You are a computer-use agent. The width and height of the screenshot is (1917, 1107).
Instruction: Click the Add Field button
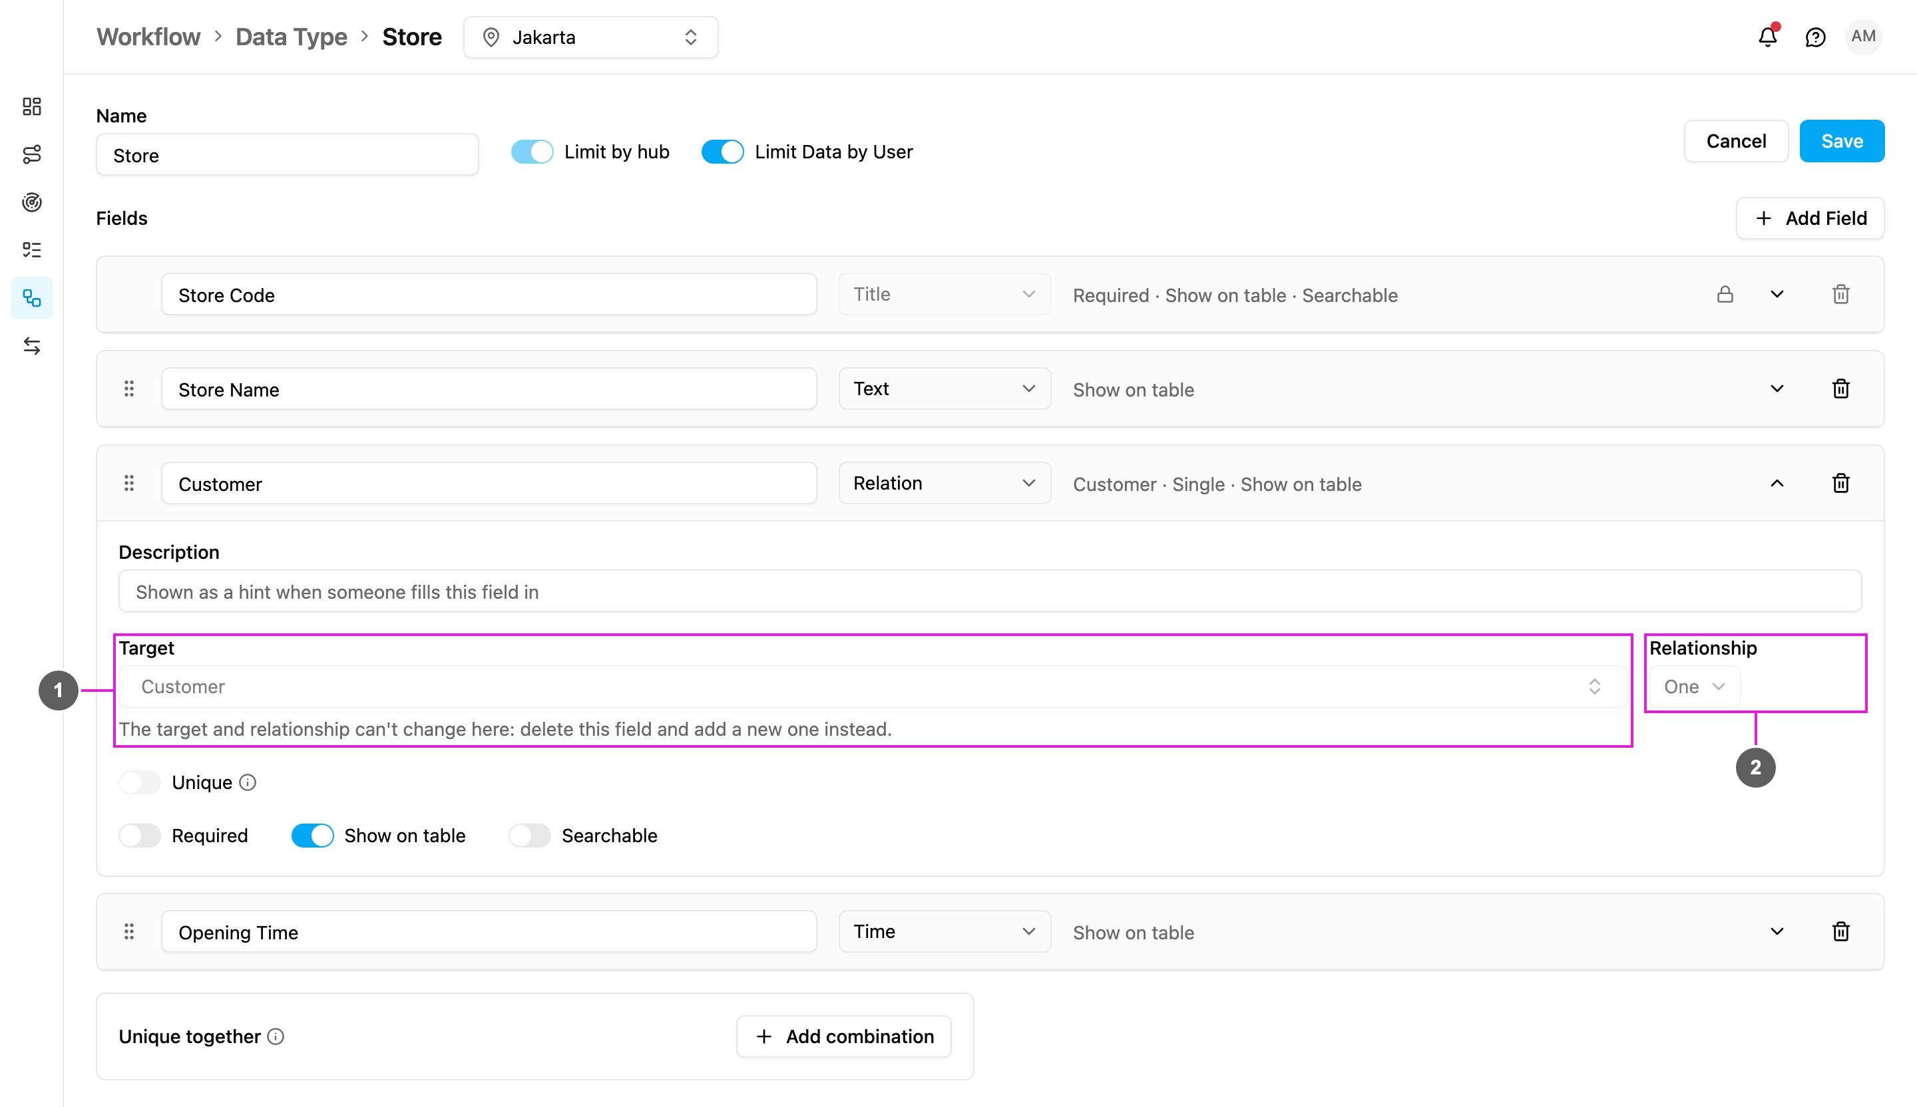click(1810, 218)
